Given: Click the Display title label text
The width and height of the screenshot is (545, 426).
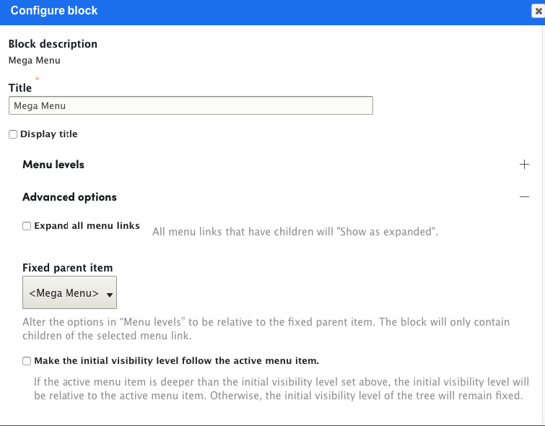Looking at the screenshot, I should point(48,134).
